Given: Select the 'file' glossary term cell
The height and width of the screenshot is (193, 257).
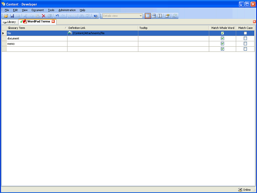Looking at the screenshot, I should (37, 33).
